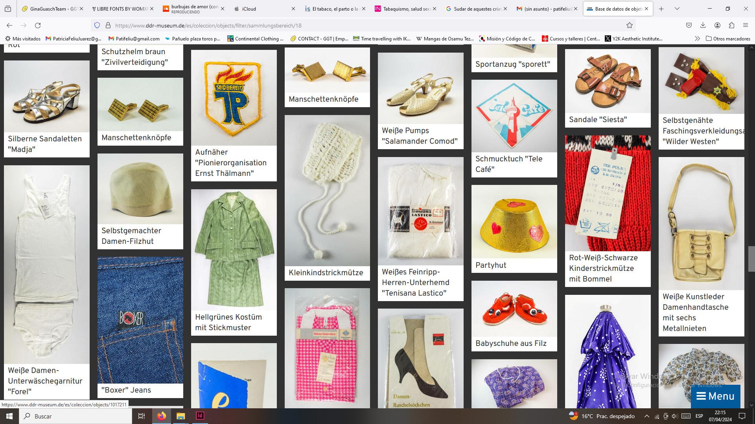Bookmark this page with the star icon
Viewport: 755px width, 424px height.
point(630,26)
